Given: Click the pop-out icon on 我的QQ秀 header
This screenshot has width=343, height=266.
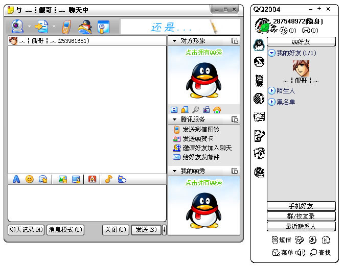Looking at the screenshot, I should click(235, 171).
